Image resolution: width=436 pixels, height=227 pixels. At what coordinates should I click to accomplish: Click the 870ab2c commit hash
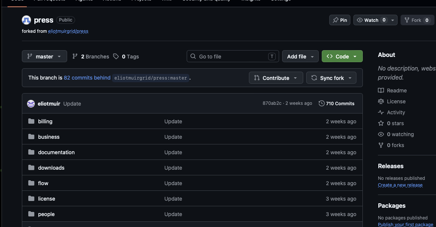272,103
